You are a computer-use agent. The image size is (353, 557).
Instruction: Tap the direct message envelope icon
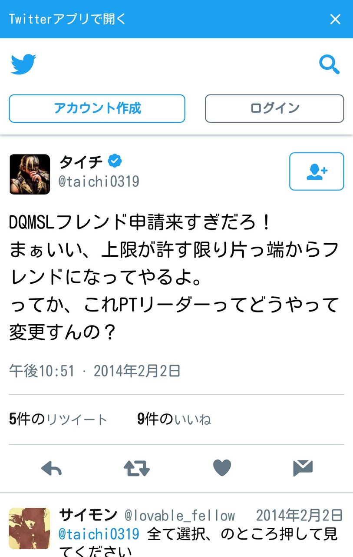[303, 468]
